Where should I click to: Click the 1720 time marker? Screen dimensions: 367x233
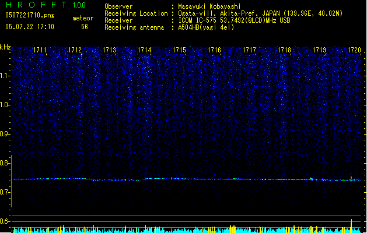pos(354,50)
